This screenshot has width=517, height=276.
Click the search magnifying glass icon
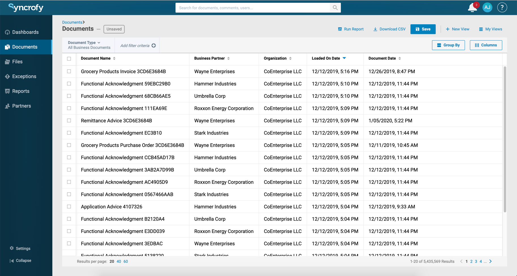335,8
